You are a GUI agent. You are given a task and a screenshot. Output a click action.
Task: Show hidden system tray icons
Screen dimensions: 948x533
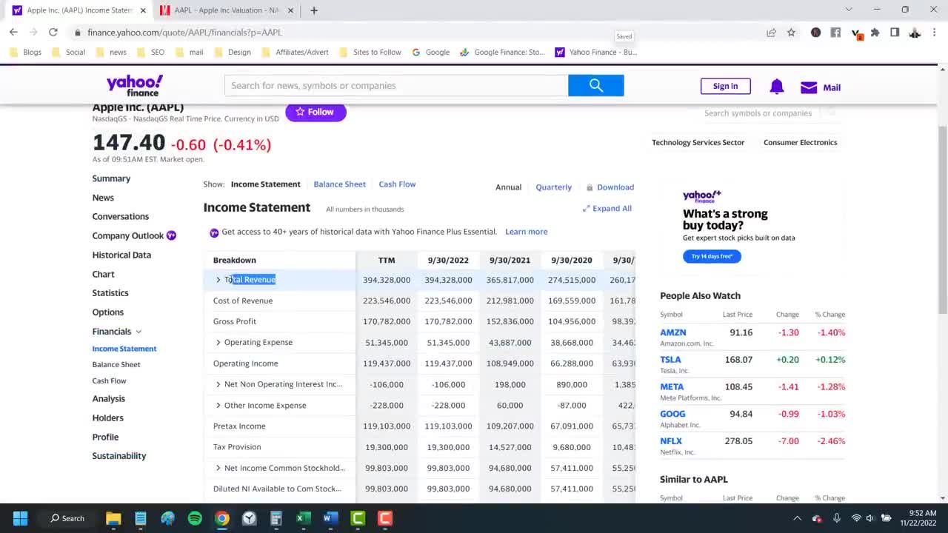(x=797, y=518)
